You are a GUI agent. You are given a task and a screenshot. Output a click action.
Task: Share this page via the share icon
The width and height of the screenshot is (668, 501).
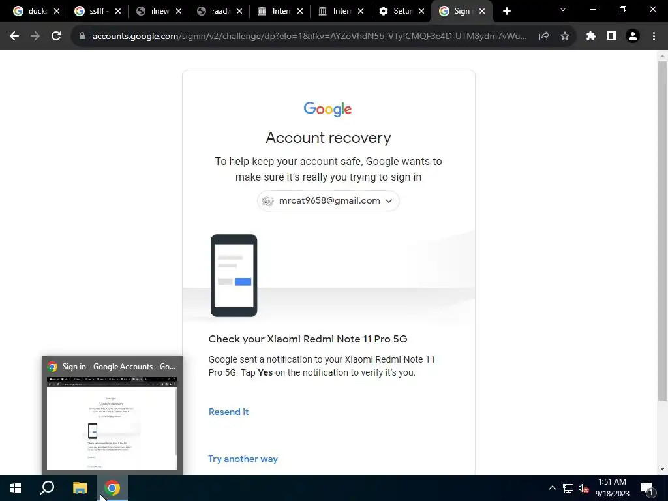click(x=544, y=37)
